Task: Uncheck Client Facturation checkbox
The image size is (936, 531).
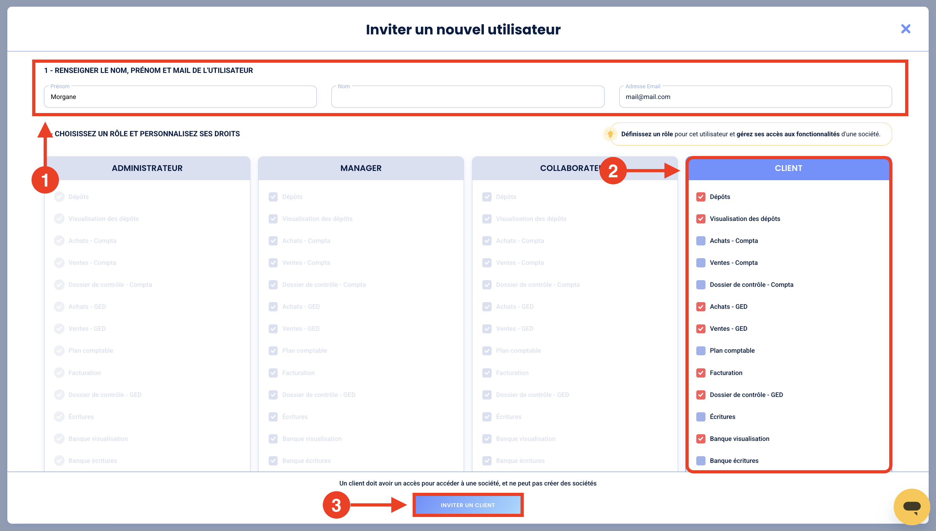Action: (x=700, y=373)
